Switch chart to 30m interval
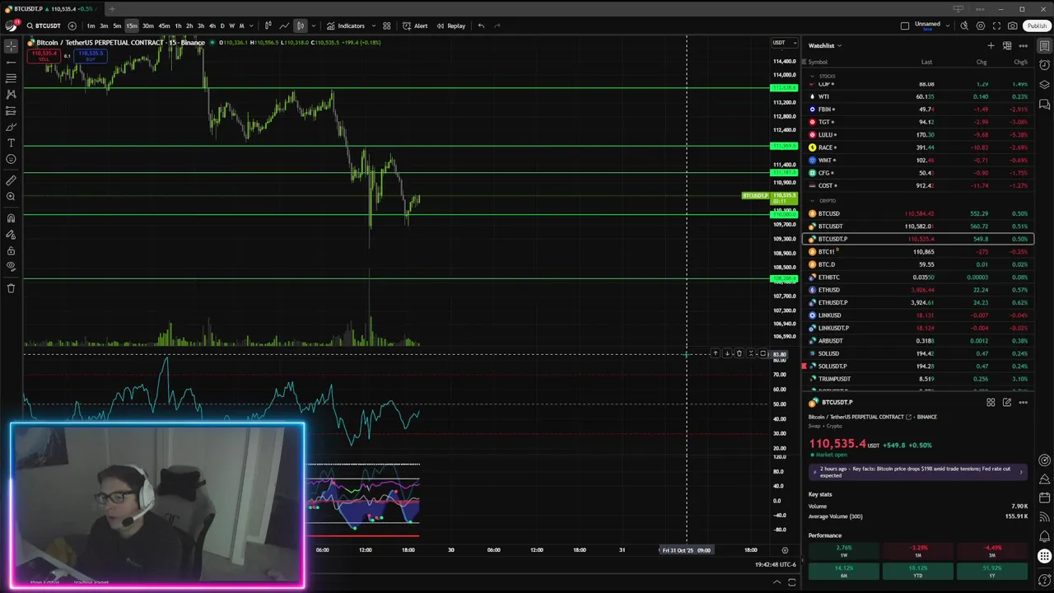The image size is (1054, 593). (148, 26)
